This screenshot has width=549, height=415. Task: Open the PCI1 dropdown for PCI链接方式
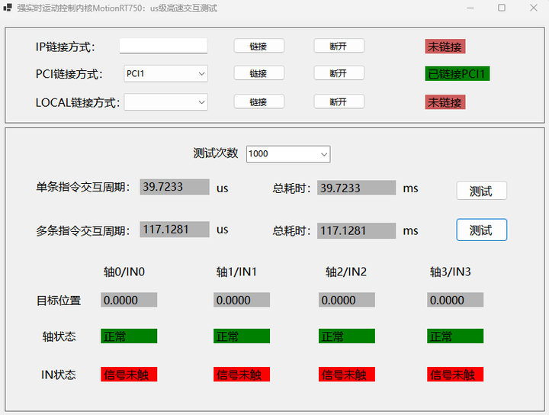click(166, 73)
